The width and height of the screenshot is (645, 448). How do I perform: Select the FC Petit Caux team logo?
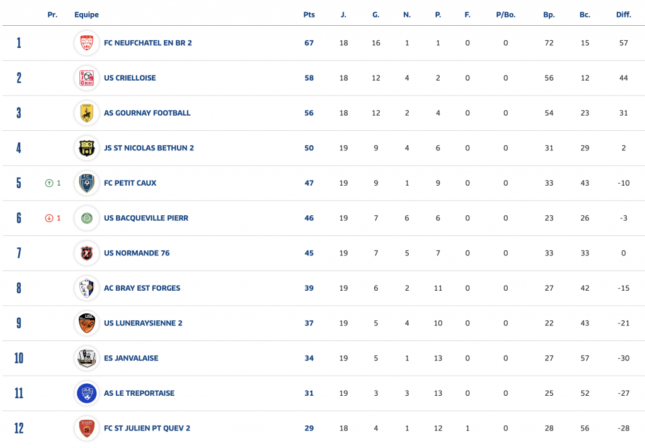tap(86, 183)
